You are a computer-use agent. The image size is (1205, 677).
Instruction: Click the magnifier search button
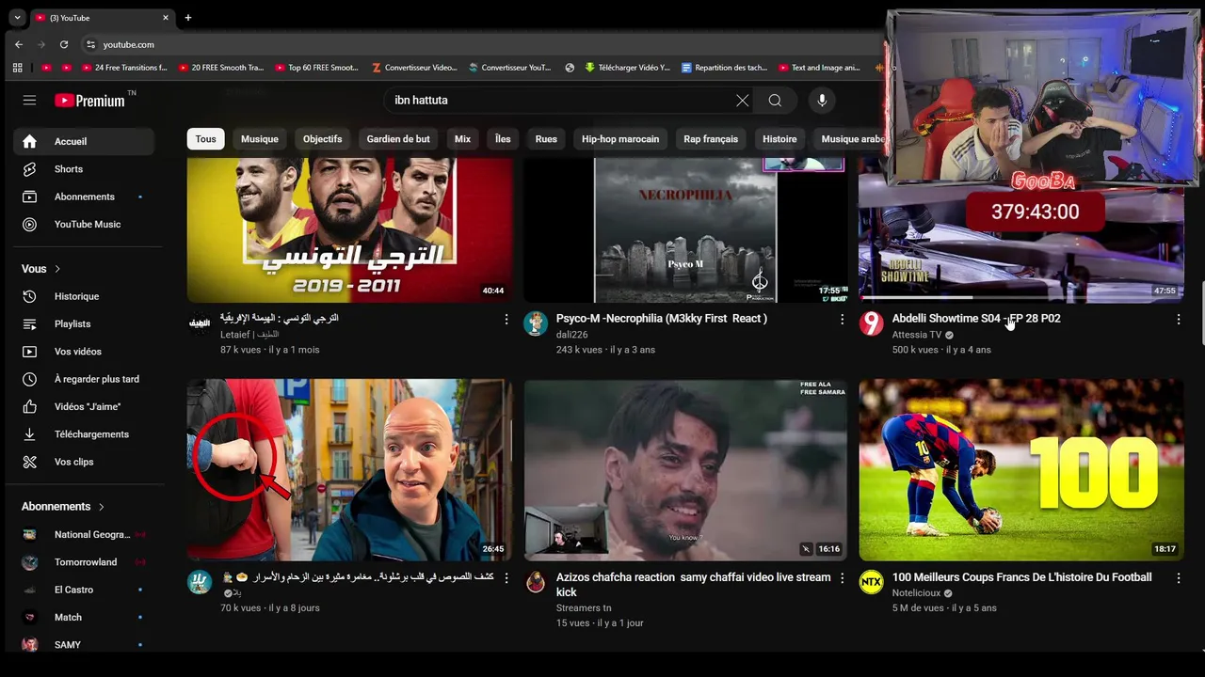tap(775, 101)
